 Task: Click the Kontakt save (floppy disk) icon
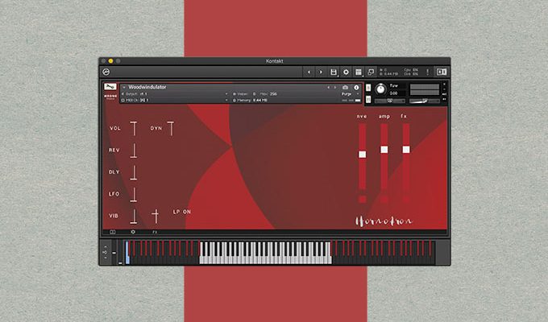pyautogui.click(x=334, y=72)
